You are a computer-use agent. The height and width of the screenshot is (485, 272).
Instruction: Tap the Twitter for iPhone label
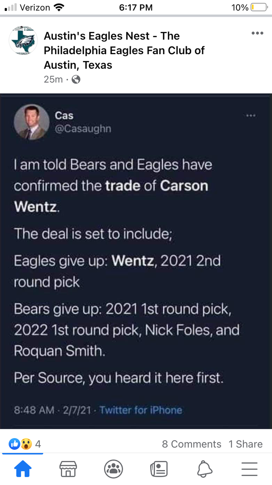pos(140,410)
